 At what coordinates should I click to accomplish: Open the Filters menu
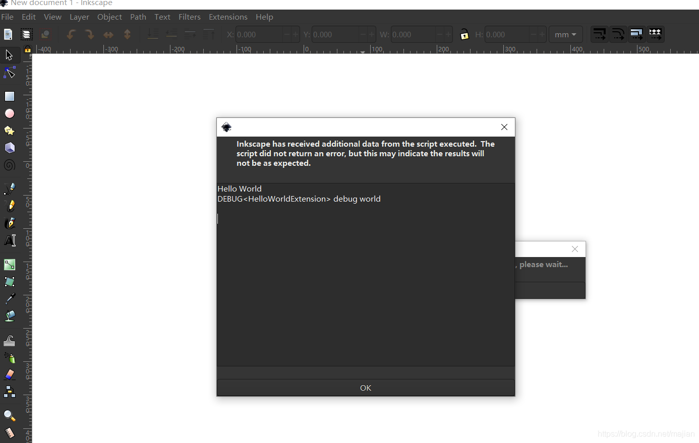[190, 17]
